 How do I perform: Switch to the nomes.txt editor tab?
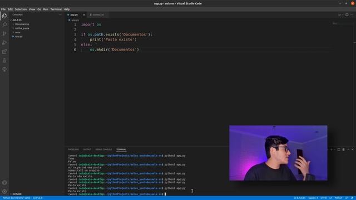pos(98,15)
